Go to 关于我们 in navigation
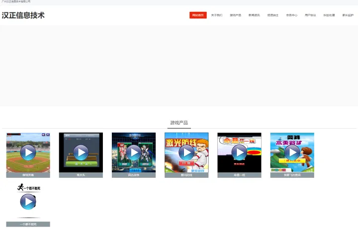 [217, 15]
